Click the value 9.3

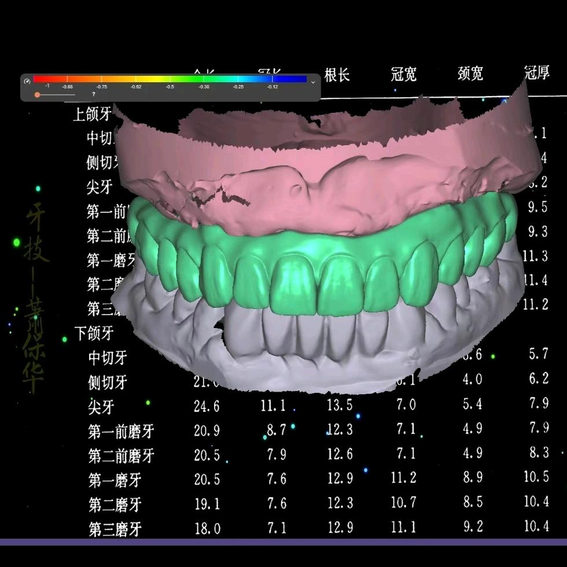(537, 231)
